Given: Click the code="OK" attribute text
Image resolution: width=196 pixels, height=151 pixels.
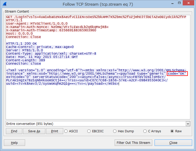Looking at the screenshot, I should tap(177, 74).
